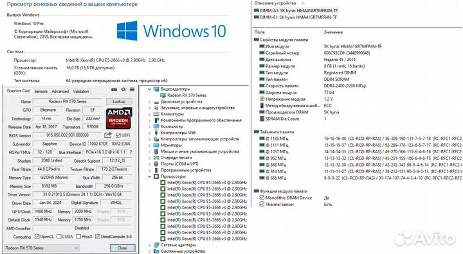Click the Сетевые адаптеры network icon
The width and height of the screenshot is (463, 254).
click(156, 245)
